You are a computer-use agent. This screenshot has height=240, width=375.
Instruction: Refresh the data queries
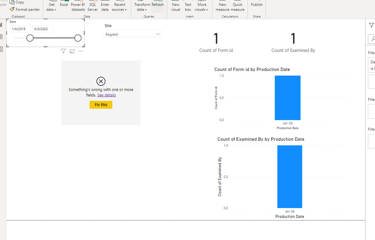click(x=158, y=4)
